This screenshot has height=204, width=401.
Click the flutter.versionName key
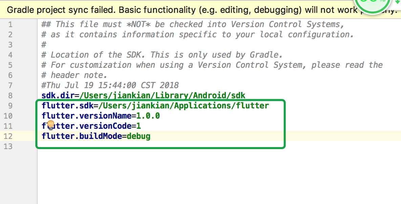86,116
